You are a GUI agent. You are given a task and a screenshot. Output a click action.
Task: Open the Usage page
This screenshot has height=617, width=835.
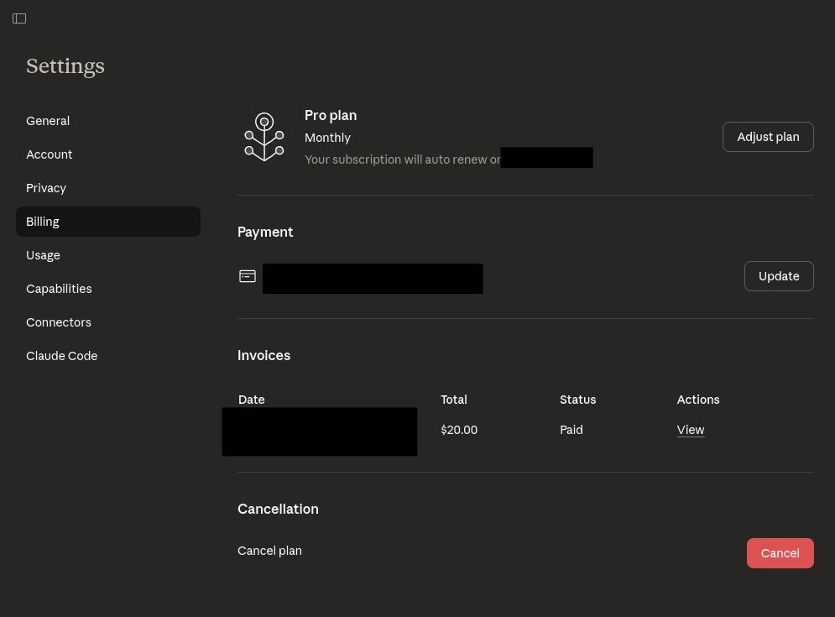[x=43, y=255]
